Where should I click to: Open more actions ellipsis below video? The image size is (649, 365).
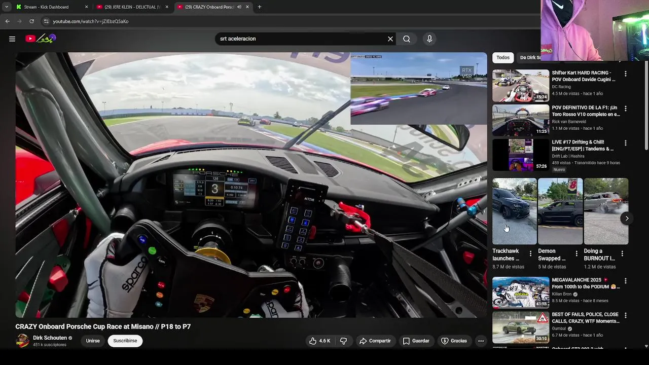click(x=481, y=341)
